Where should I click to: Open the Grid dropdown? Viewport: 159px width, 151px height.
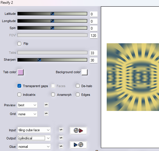[x=27, y=114]
